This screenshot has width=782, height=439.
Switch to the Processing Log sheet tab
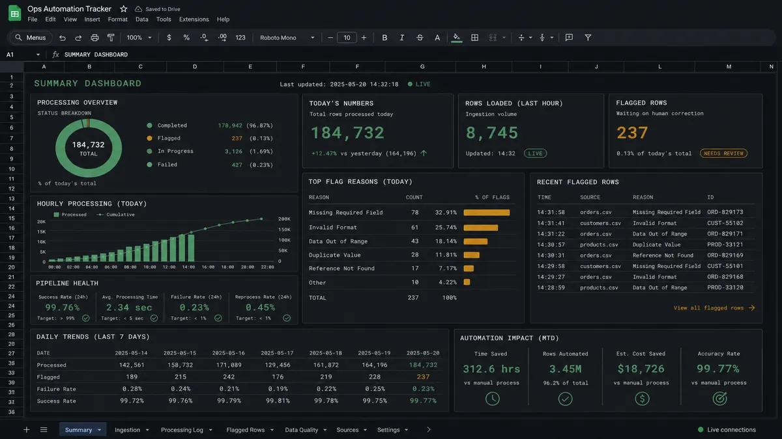tap(182, 430)
